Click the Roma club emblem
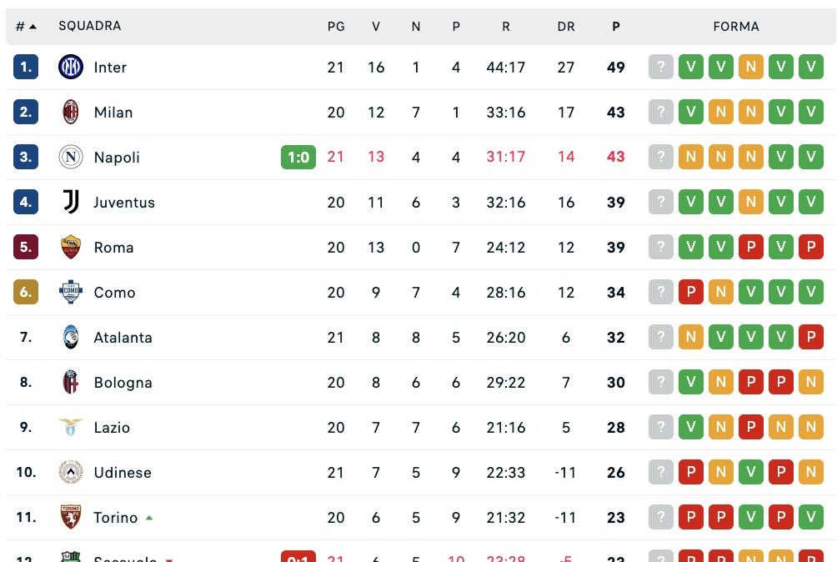The height and width of the screenshot is (562, 837). pyautogui.click(x=71, y=248)
